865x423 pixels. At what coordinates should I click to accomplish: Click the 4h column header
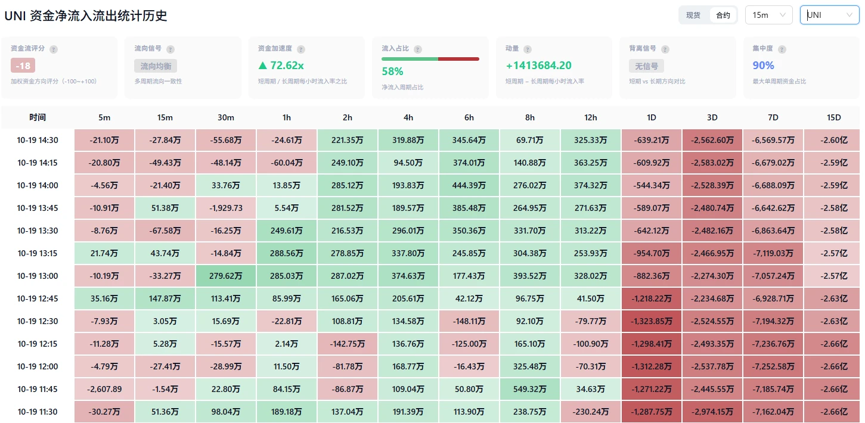(408, 117)
